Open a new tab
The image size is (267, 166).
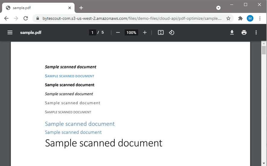[81, 8]
